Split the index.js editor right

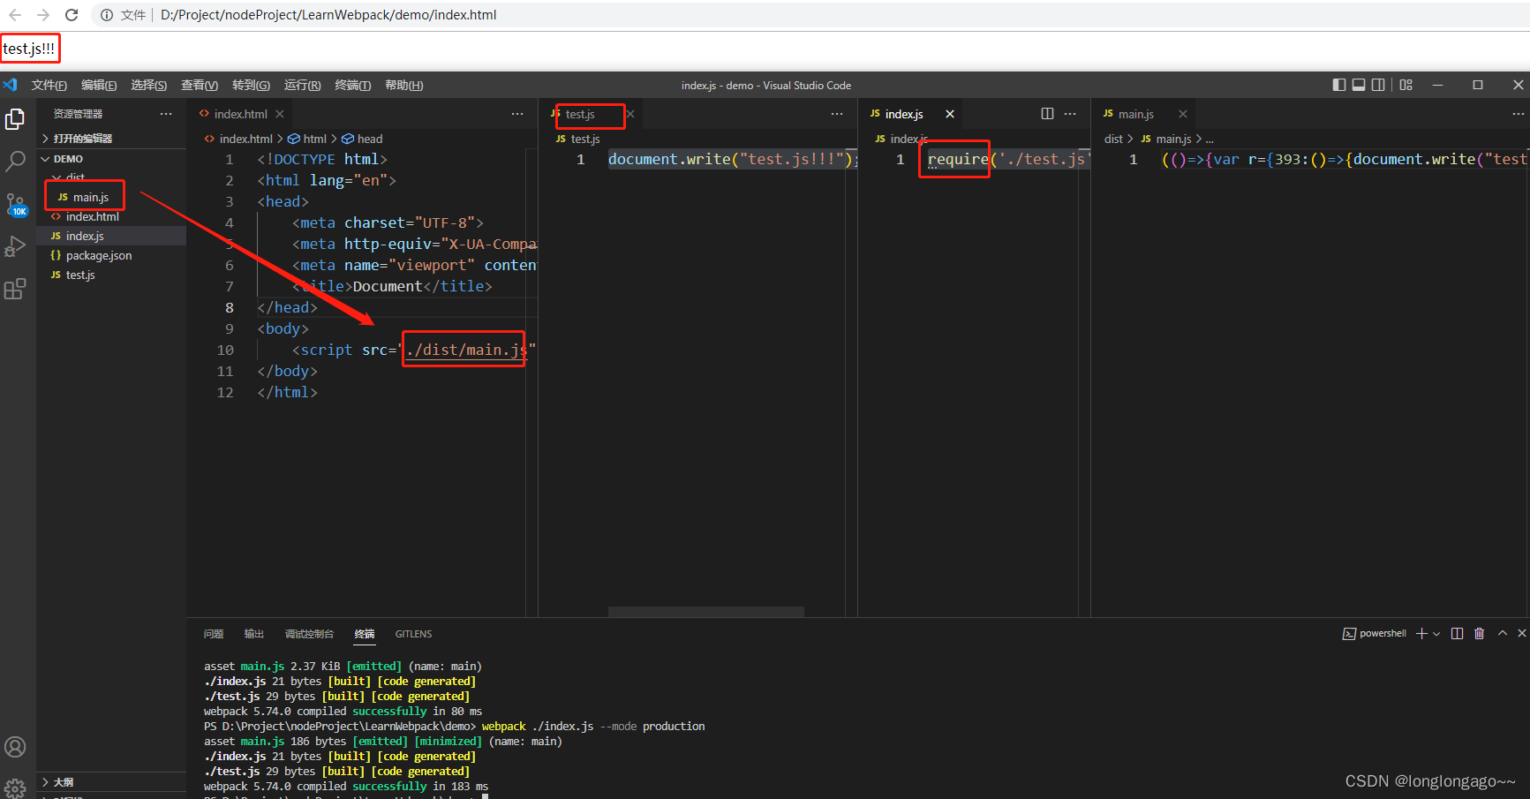pos(1047,114)
